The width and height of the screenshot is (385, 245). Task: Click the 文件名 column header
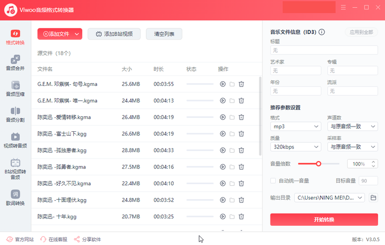[x=45, y=69]
